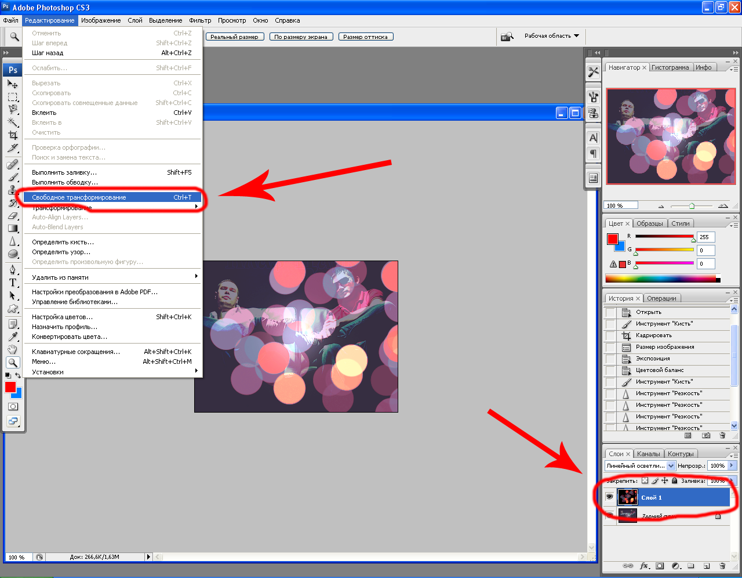Choose the Gradient tool

click(13, 229)
